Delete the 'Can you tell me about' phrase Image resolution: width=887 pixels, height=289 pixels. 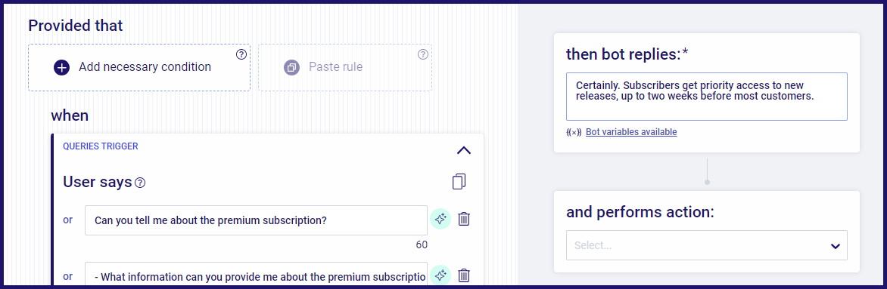tap(464, 219)
